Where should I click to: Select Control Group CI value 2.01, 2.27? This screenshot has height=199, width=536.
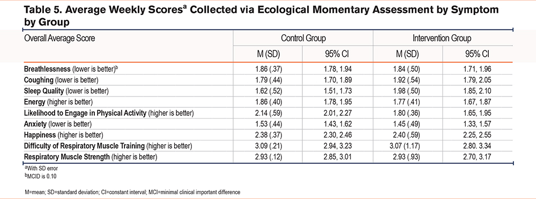point(338,113)
